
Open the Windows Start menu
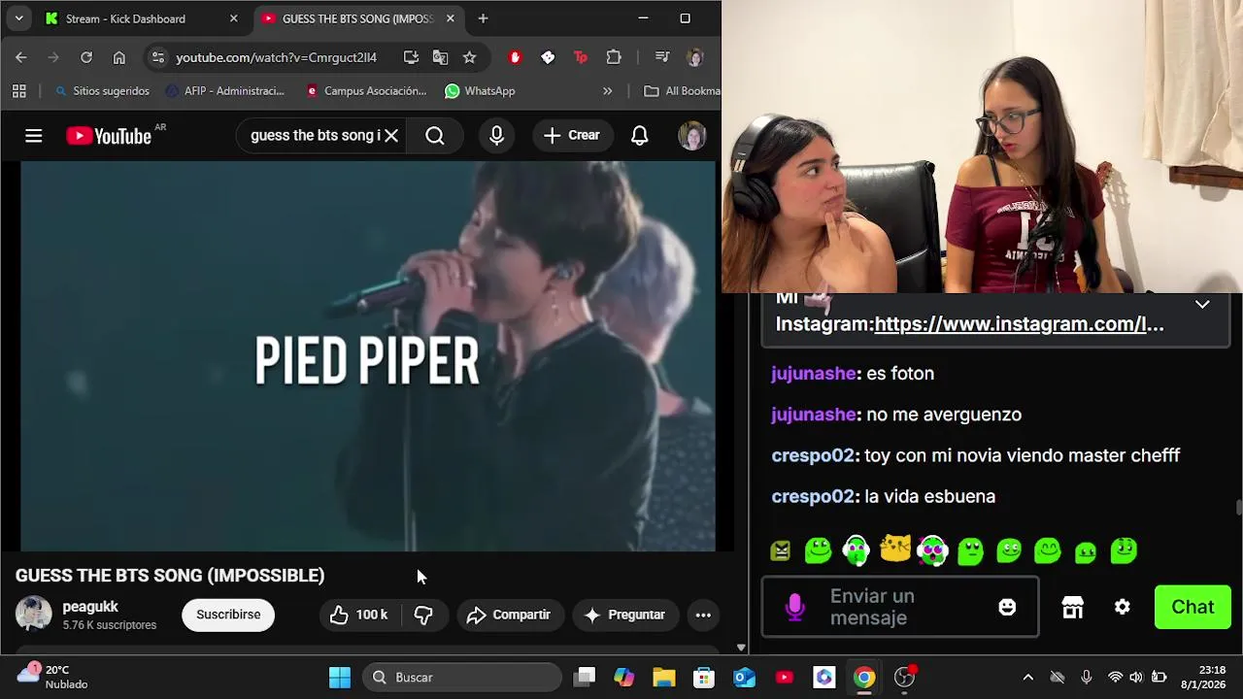point(340,678)
